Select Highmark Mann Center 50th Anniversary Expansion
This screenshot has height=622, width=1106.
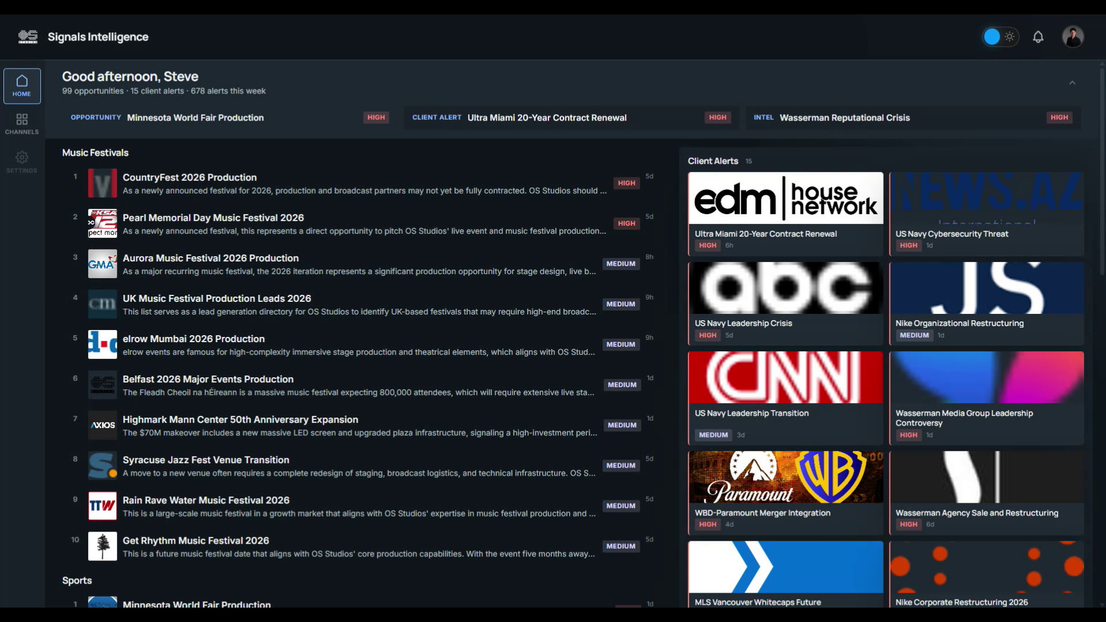[x=240, y=419]
